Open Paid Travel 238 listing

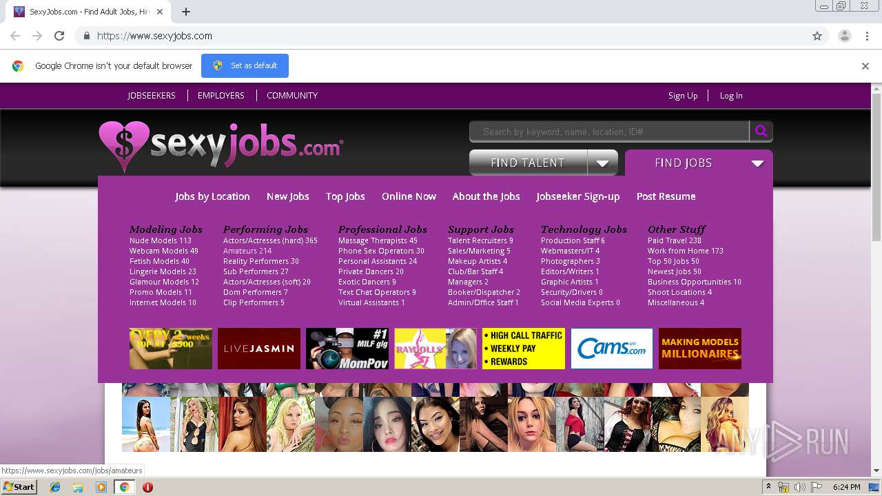click(675, 240)
